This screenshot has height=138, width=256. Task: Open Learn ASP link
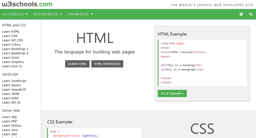click(10, 134)
